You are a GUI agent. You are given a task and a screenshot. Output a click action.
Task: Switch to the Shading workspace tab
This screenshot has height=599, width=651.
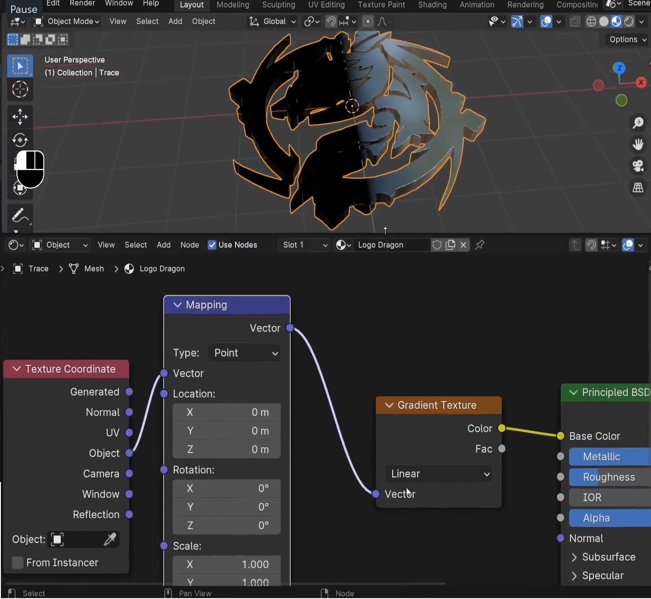(432, 5)
